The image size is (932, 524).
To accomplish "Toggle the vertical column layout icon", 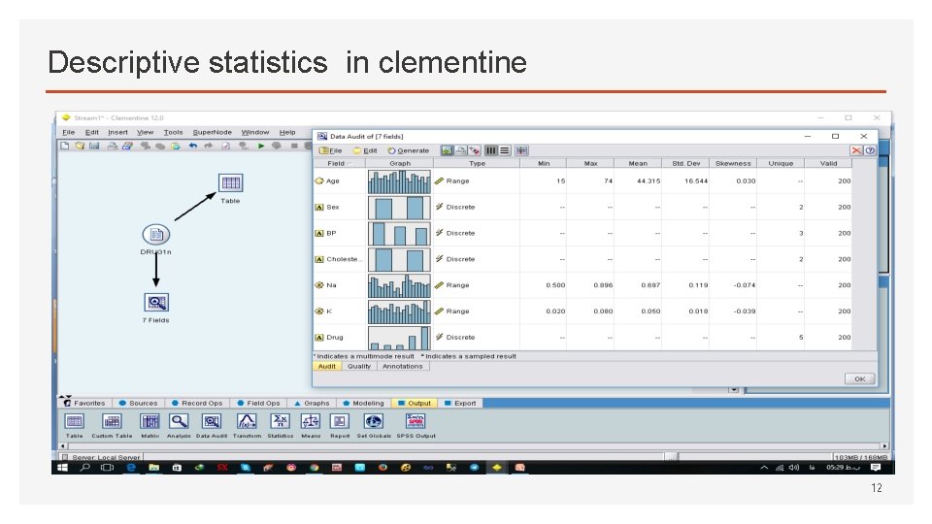I will [491, 150].
